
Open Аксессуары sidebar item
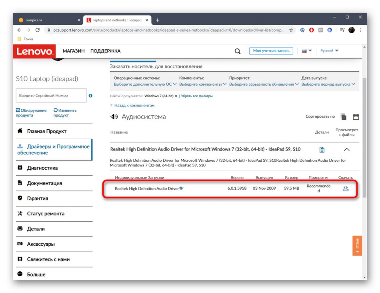[x=54, y=244]
